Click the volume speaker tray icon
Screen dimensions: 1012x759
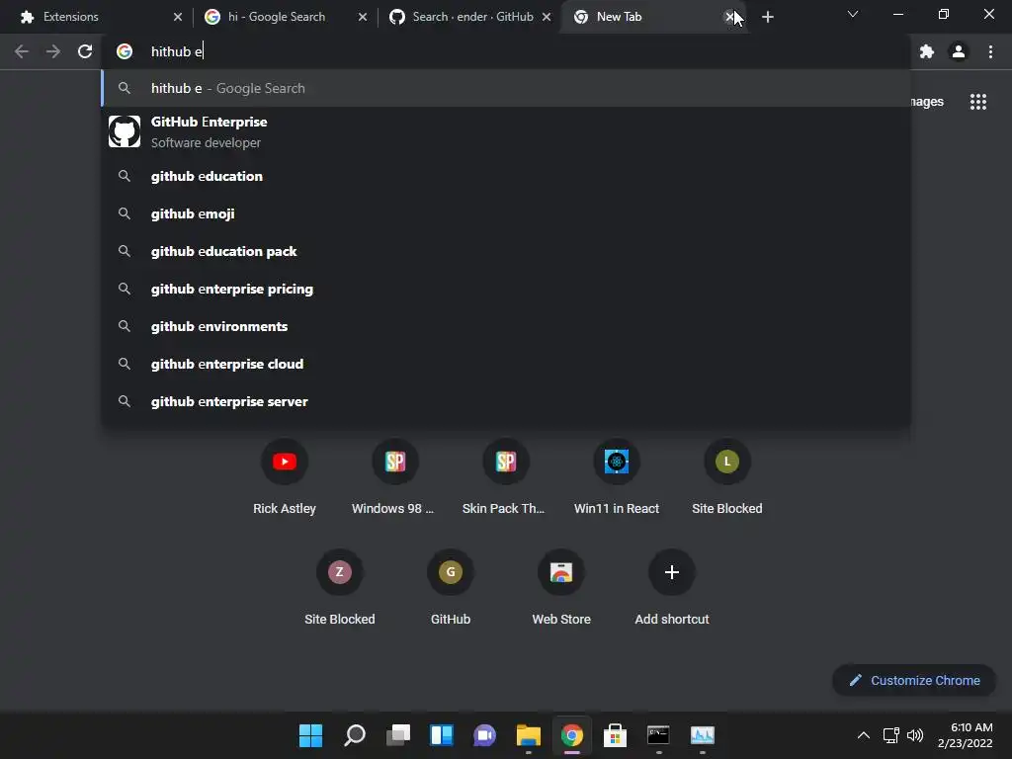tap(915, 735)
